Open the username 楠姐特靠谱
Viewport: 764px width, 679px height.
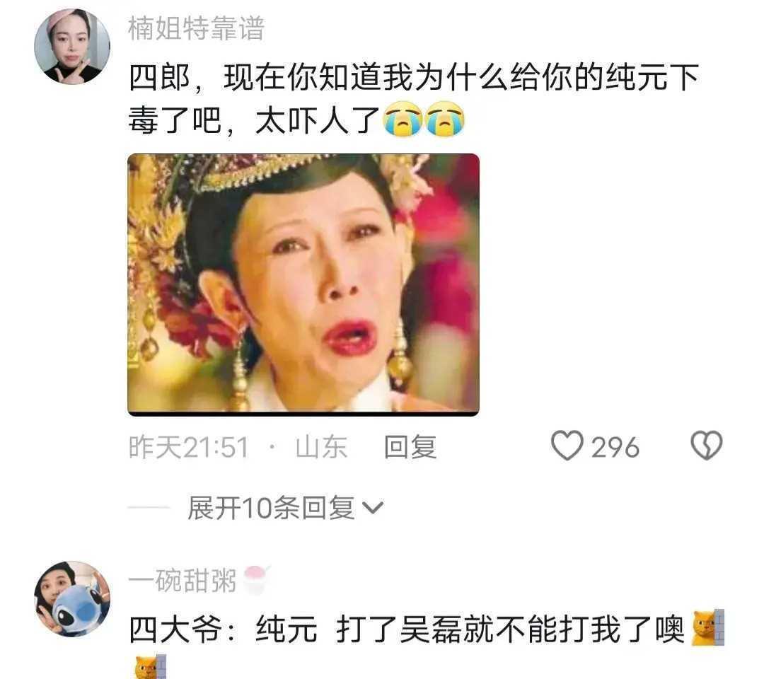click(197, 28)
